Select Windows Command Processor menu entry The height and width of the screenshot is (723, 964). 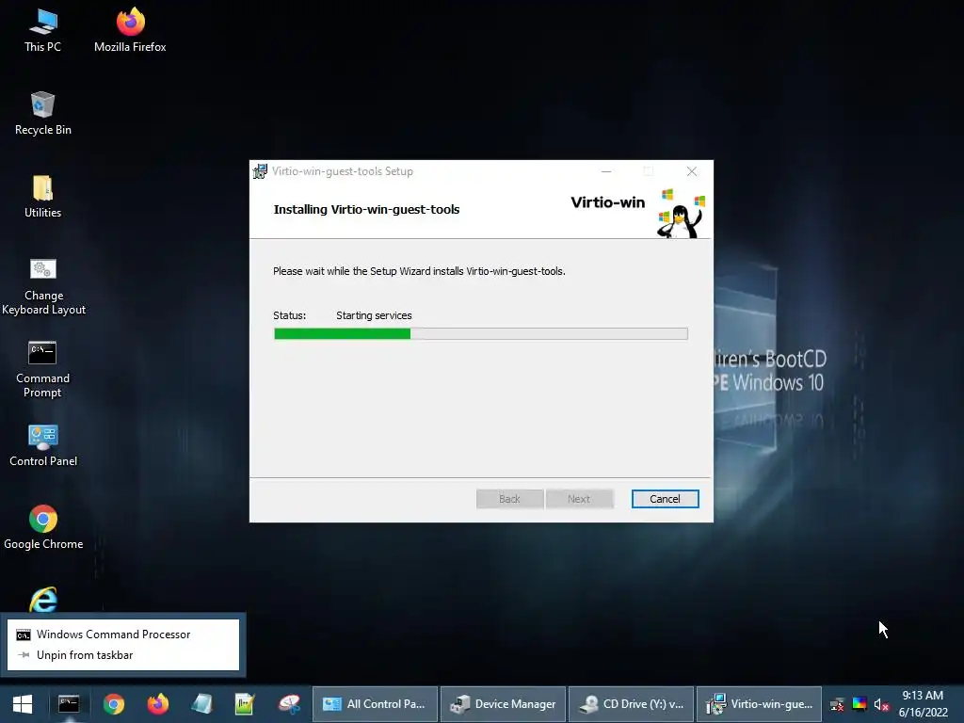pyautogui.click(x=123, y=635)
